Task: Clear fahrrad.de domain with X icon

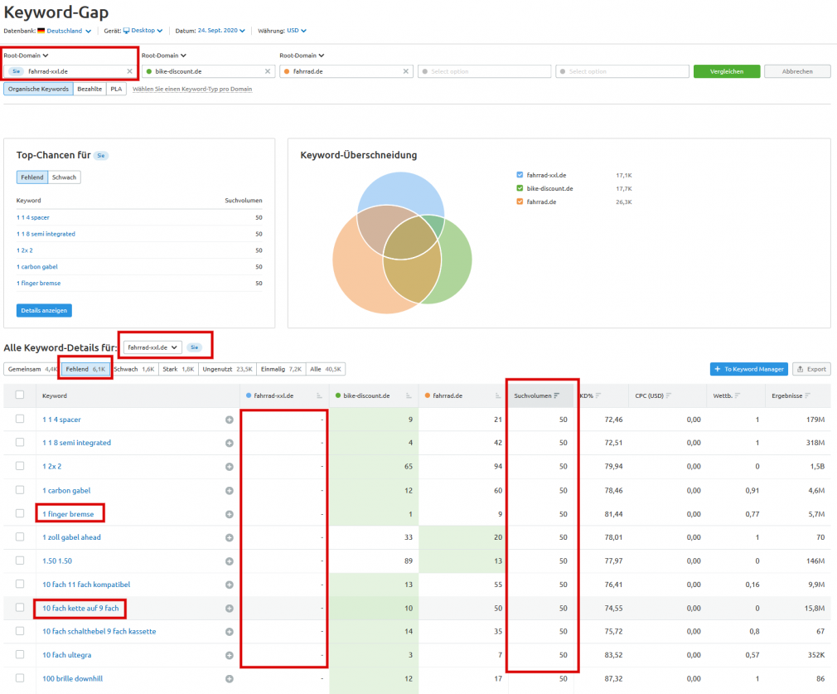Action: click(406, 71)
